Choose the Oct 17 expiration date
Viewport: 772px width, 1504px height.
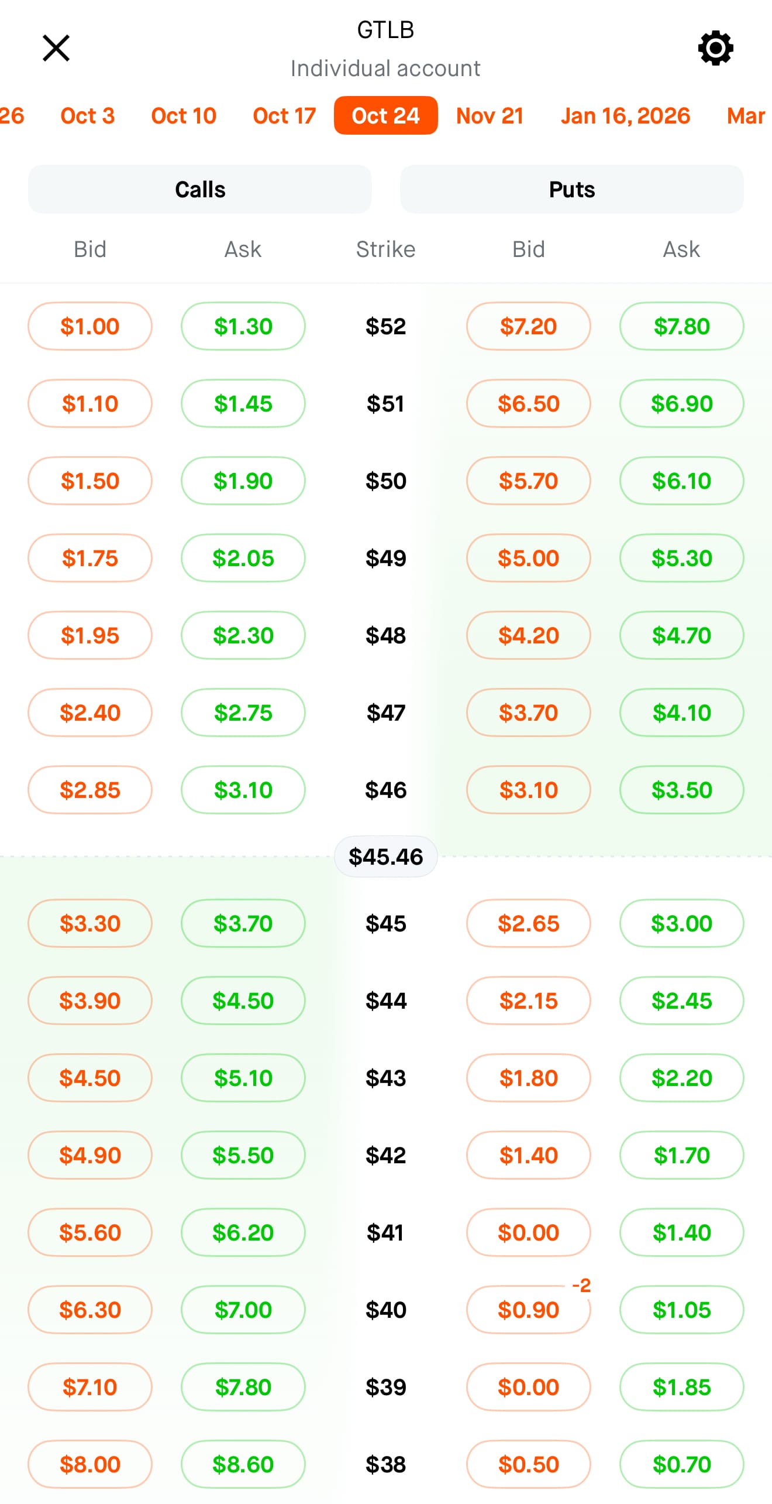(284, 116)
